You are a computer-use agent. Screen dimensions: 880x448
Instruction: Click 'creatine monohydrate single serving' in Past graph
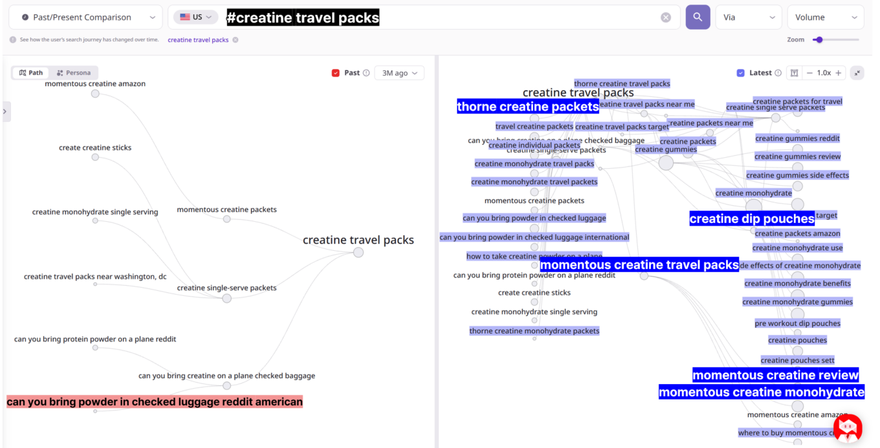95,212
